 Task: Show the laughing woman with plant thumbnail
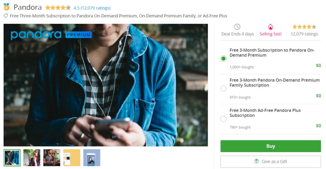[x=32, y=158]
